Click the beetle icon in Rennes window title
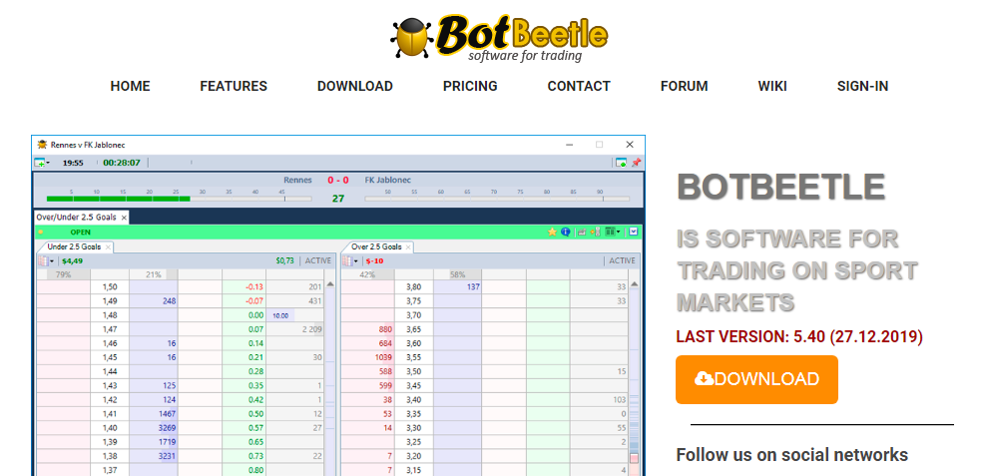 click(42, 145)
